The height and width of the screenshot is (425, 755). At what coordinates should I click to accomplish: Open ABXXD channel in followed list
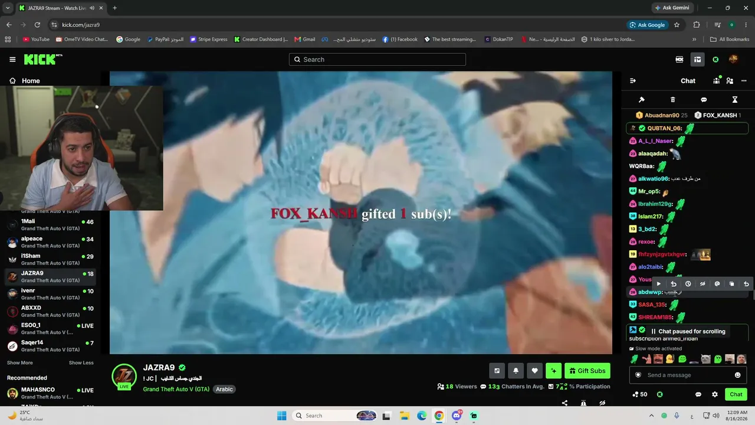[51, 311]
